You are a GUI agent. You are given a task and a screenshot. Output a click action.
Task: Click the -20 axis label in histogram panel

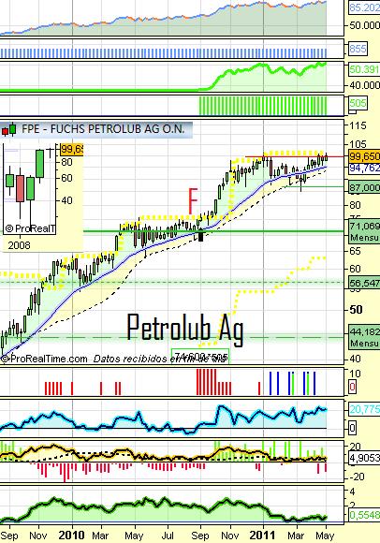(x=358, y=477)
